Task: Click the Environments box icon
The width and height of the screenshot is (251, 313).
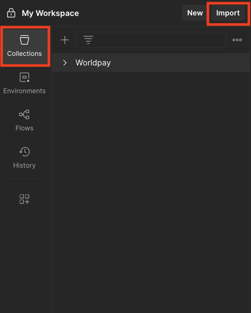Action: coord(24,77)
